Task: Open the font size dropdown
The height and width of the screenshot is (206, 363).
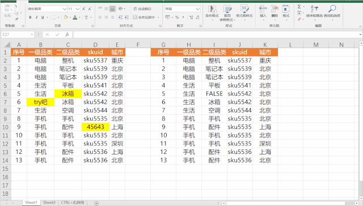Action: point(78,9)
